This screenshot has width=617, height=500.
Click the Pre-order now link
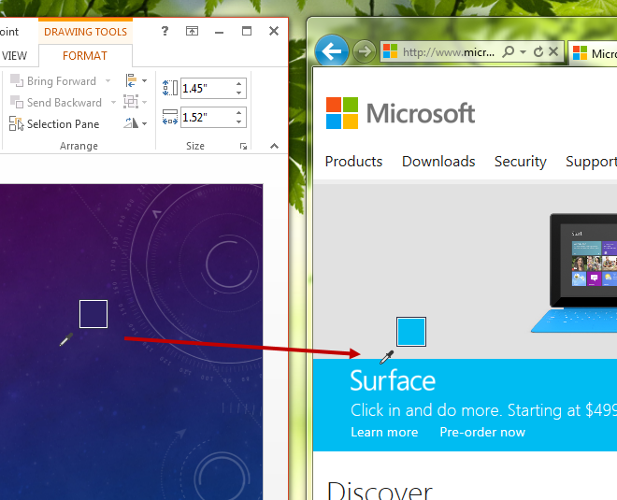click(482, 432)
